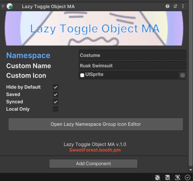Click the Namespace label

point(28,56)
